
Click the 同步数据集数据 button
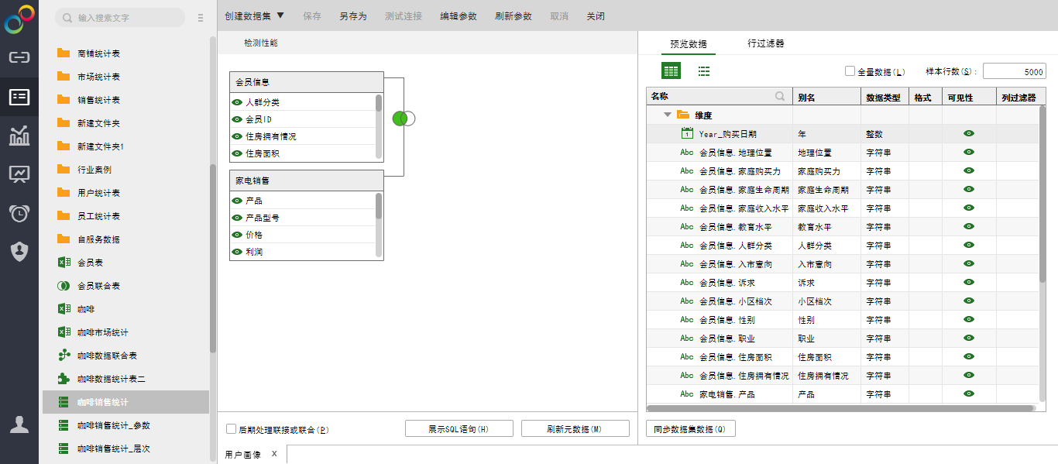click(x=689, y=429)
